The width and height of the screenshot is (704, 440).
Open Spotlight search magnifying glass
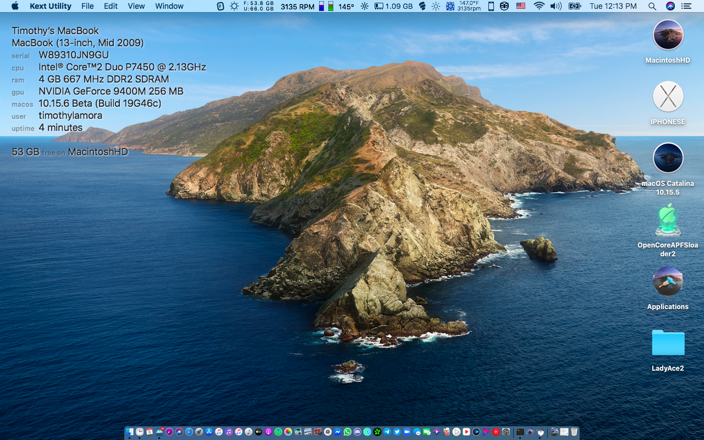652,6
